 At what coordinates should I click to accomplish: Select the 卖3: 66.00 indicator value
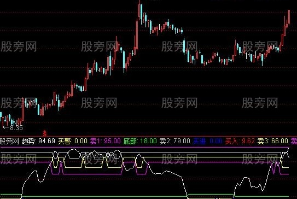(x=273, y=141)
